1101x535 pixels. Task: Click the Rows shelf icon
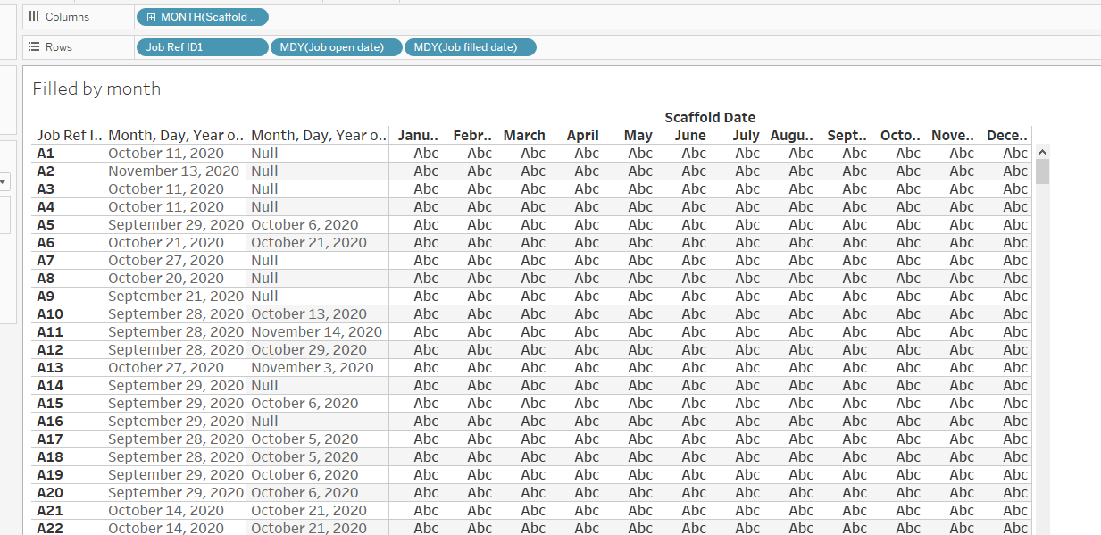(x=33, y=46)
